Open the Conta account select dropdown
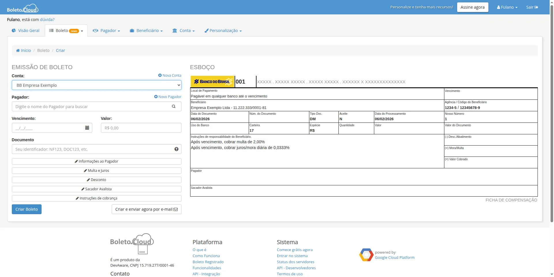This screenshot has height=277, width=554. 96,85
